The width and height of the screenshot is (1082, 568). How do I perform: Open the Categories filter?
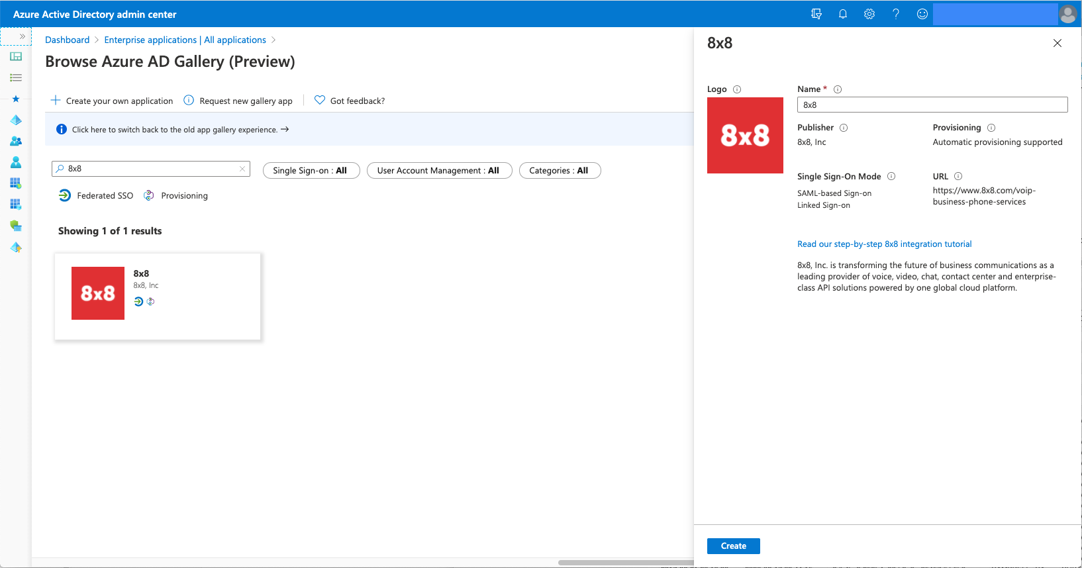[x=560, y=171]
